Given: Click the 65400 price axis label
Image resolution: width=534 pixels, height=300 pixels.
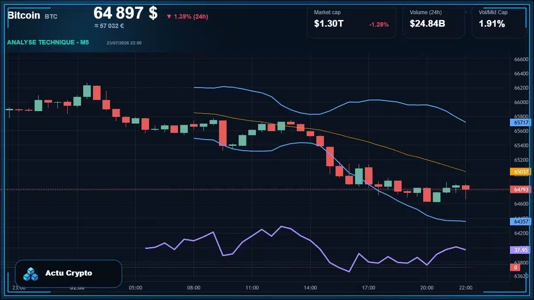Looking at the screenshot, I should (x=521, y=146).
